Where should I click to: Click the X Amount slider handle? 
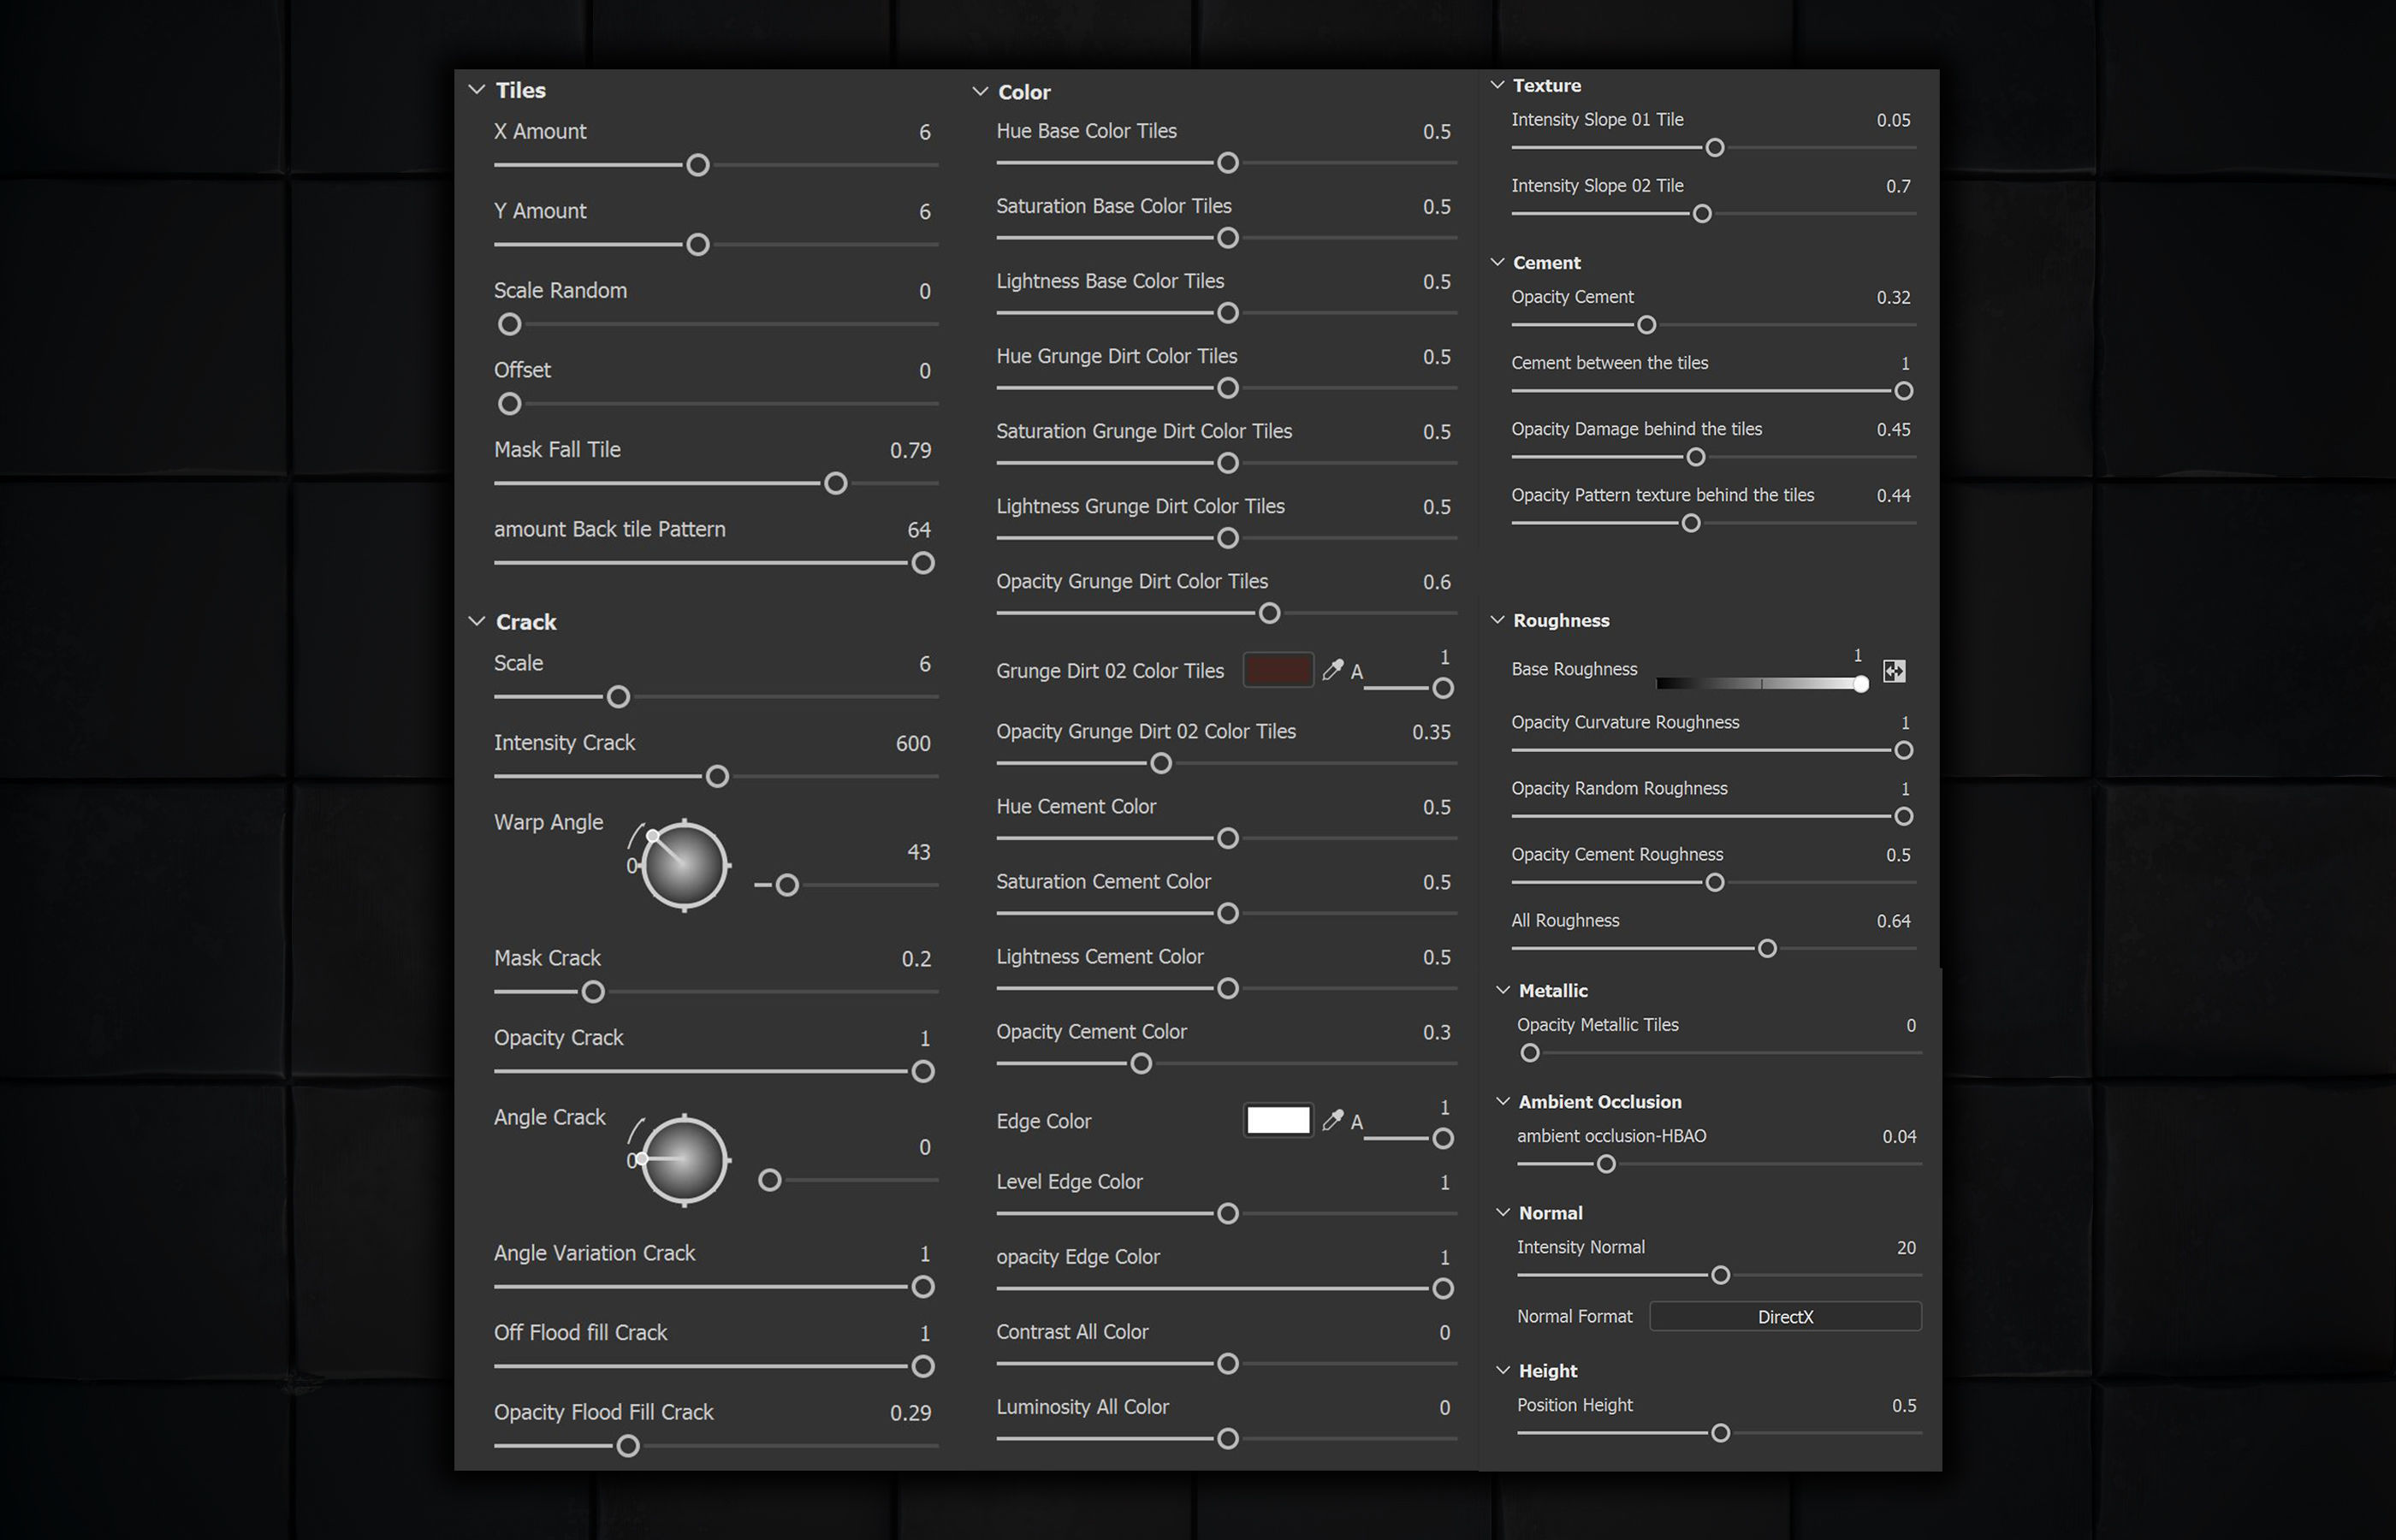click(x=698, y=165)
